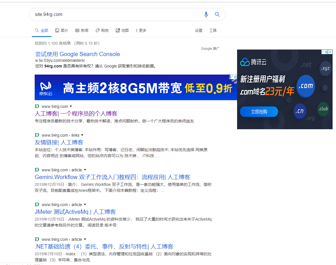This screenshot has height=265, width=336.
Task: Open the 地图 maps tab
Action: [122, 30]
